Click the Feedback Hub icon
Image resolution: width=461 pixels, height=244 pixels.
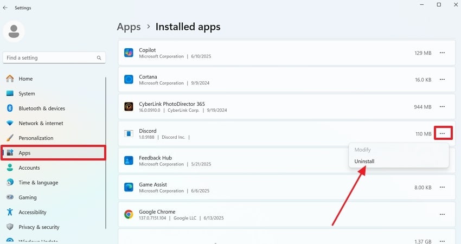[129, 160]
